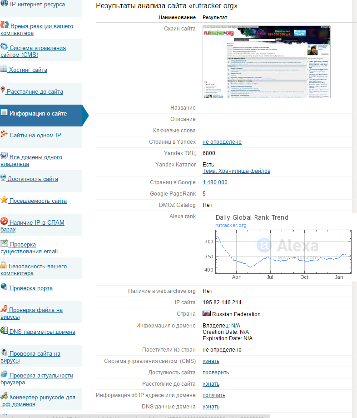This screenshot has height=418, width=357.
Task: Click the hosting server icon
Action: tap(4, 69)
